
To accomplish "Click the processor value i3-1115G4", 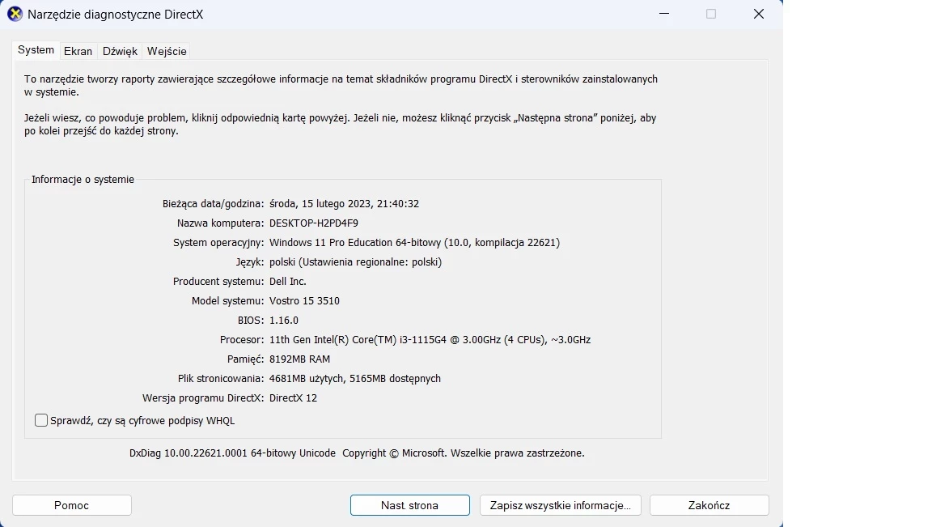I will [x=430, y=340].
